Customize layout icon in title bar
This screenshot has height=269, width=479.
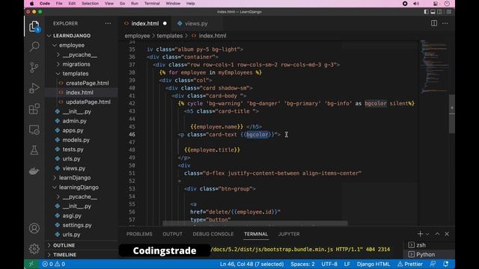click(449, 12)
